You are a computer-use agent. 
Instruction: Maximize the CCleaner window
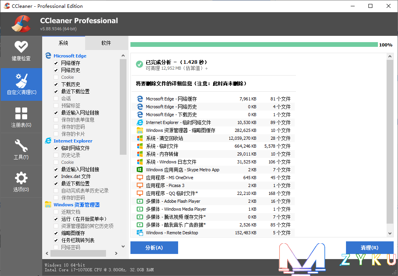(370, 6)
